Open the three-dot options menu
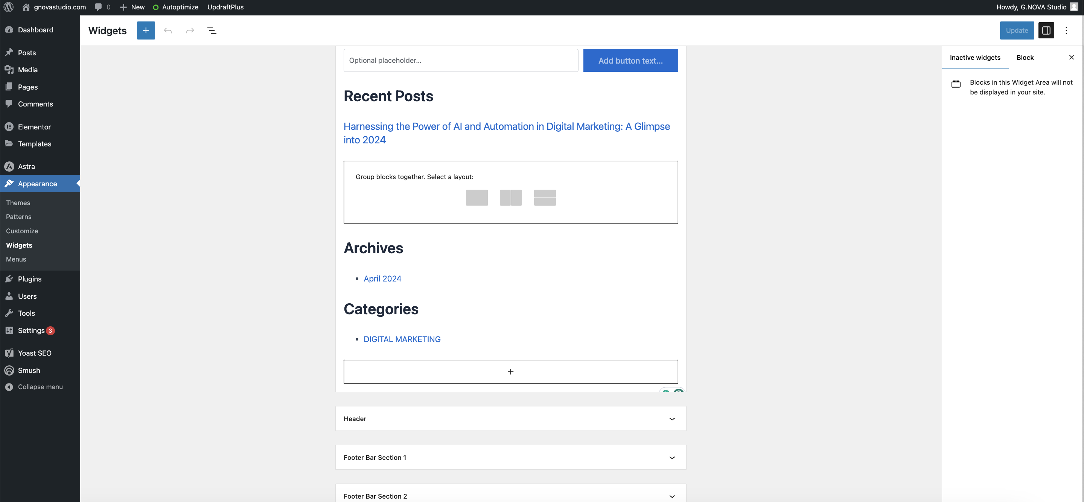Screen dimensions: 1084x502 pos(1066,30)
